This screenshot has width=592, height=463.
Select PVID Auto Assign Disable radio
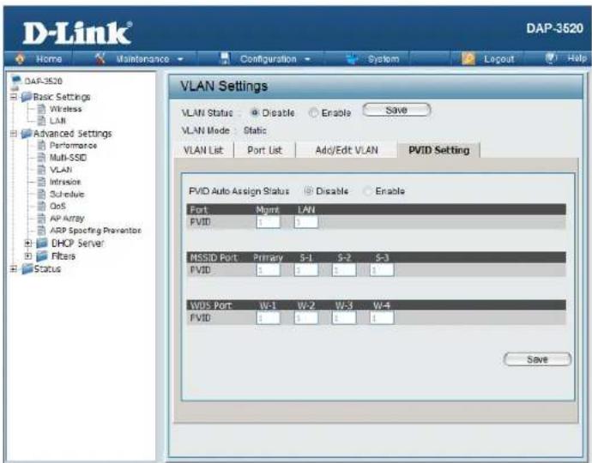309,191
